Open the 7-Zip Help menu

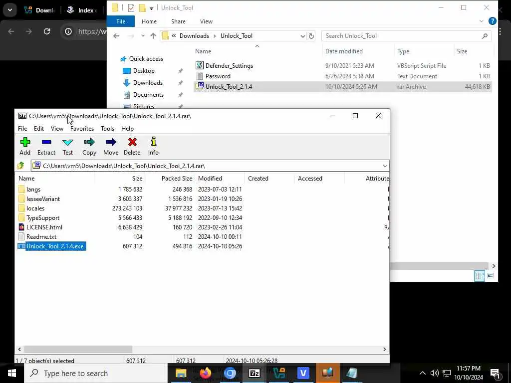[x=127, y=129]
